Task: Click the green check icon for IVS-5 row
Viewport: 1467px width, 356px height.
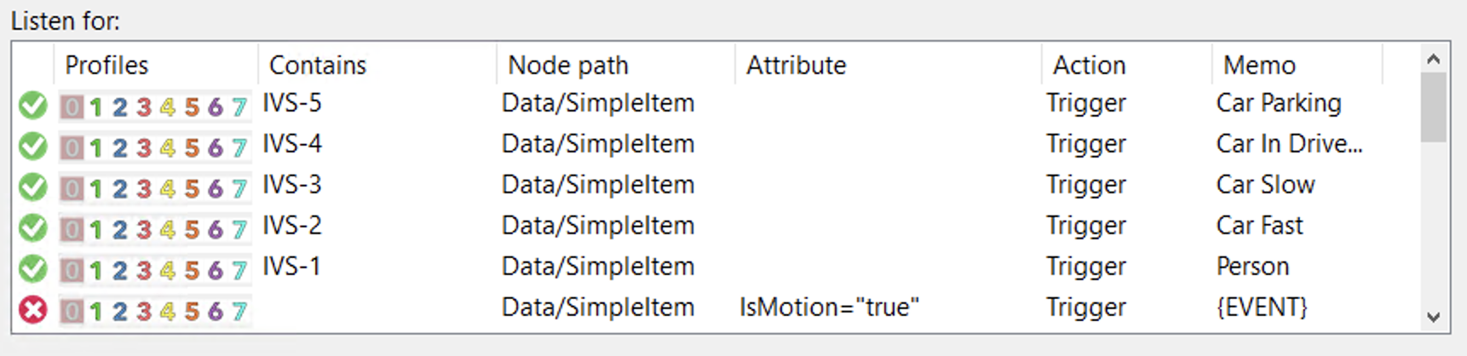Action: coord(33,106)
